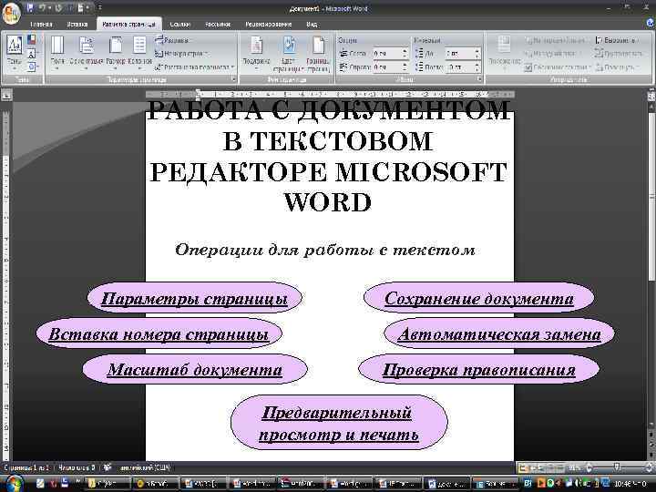Switch to the Рассылки (Mailings) tab
The image size is (656, 492).
(x=218, y=25)
